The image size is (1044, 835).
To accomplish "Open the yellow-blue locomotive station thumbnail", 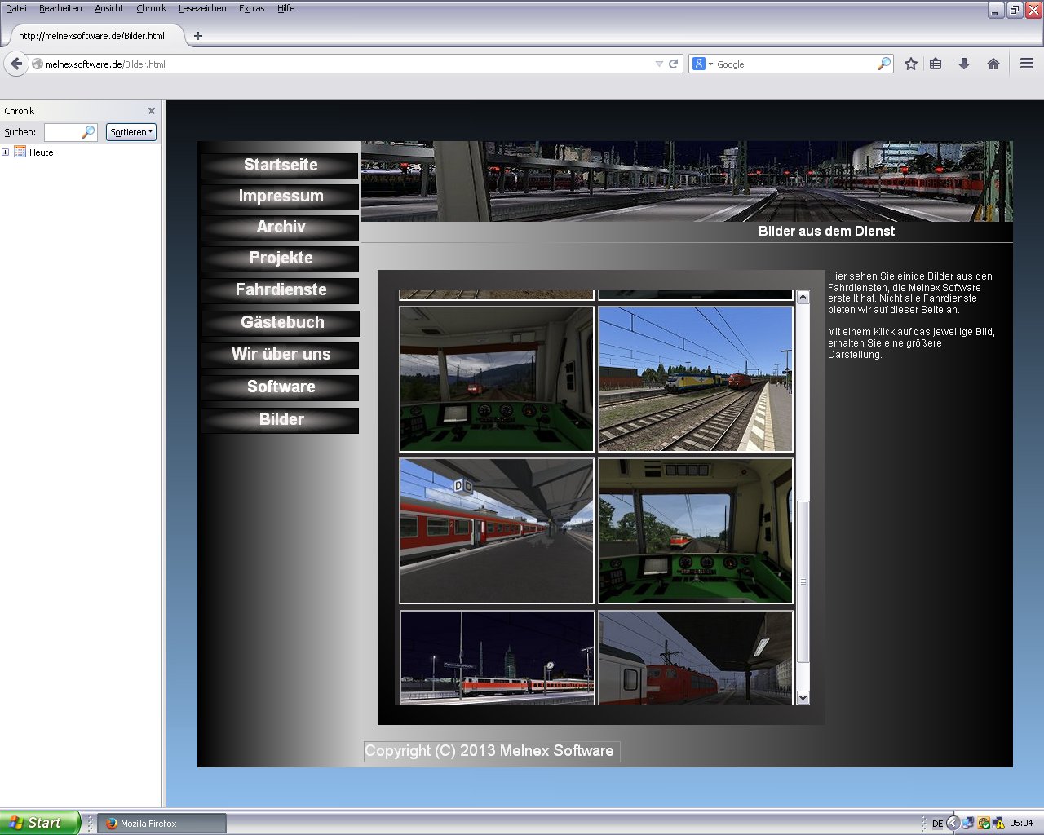I will (696, 379).
